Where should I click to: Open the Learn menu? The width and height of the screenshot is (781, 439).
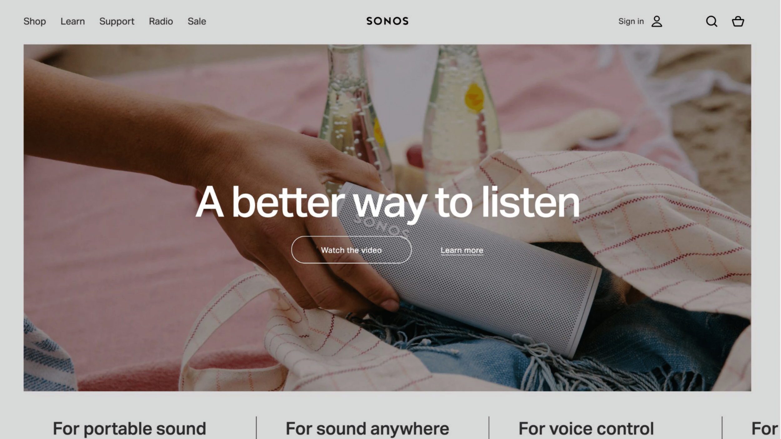click(72, 21)
